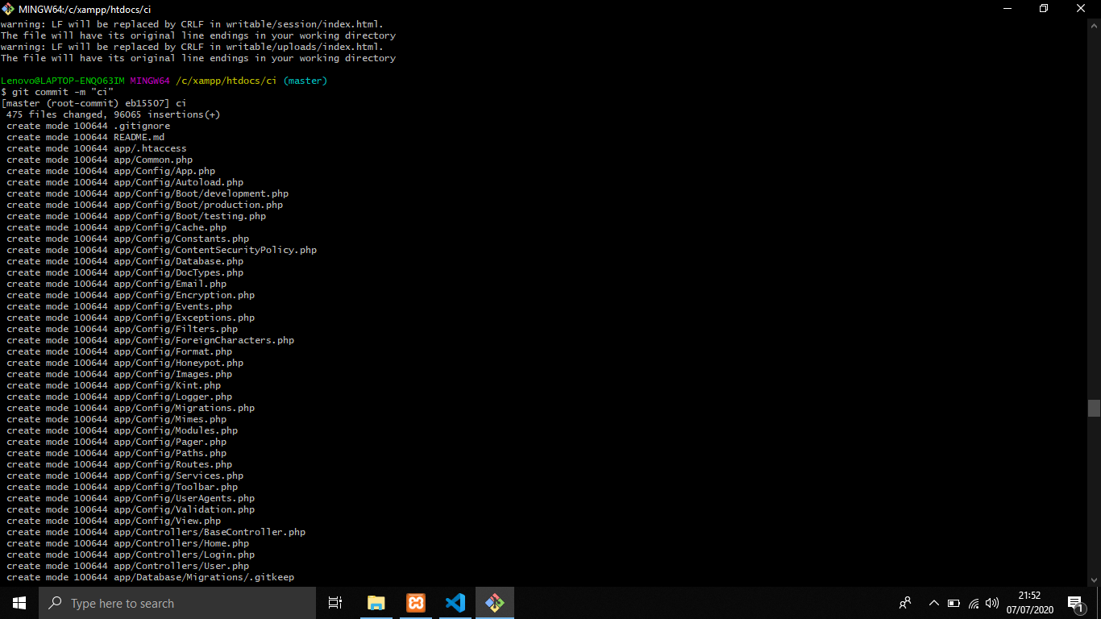Click the "app/Config/Constants.php" line
The height and width of the screenshot is (619, 1101).
[127, 239]
